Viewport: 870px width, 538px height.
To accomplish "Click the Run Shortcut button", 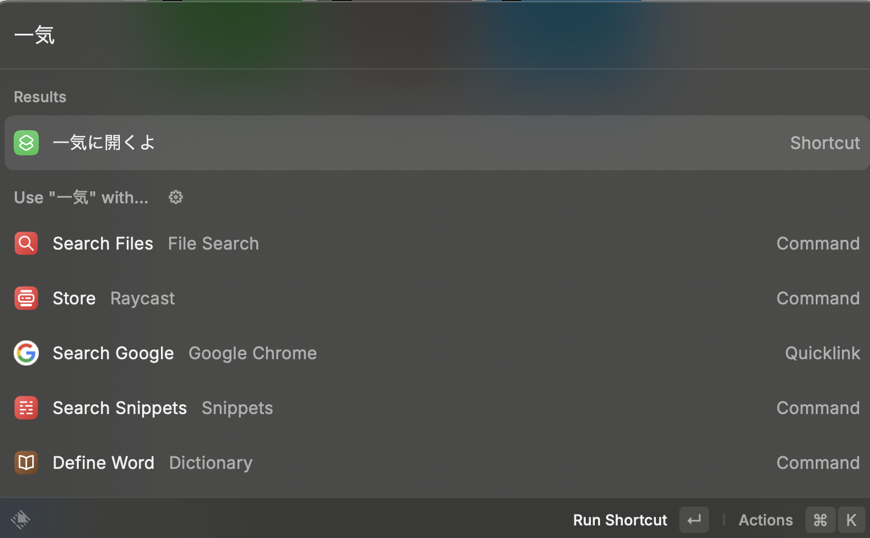I will tap(620, 520).
